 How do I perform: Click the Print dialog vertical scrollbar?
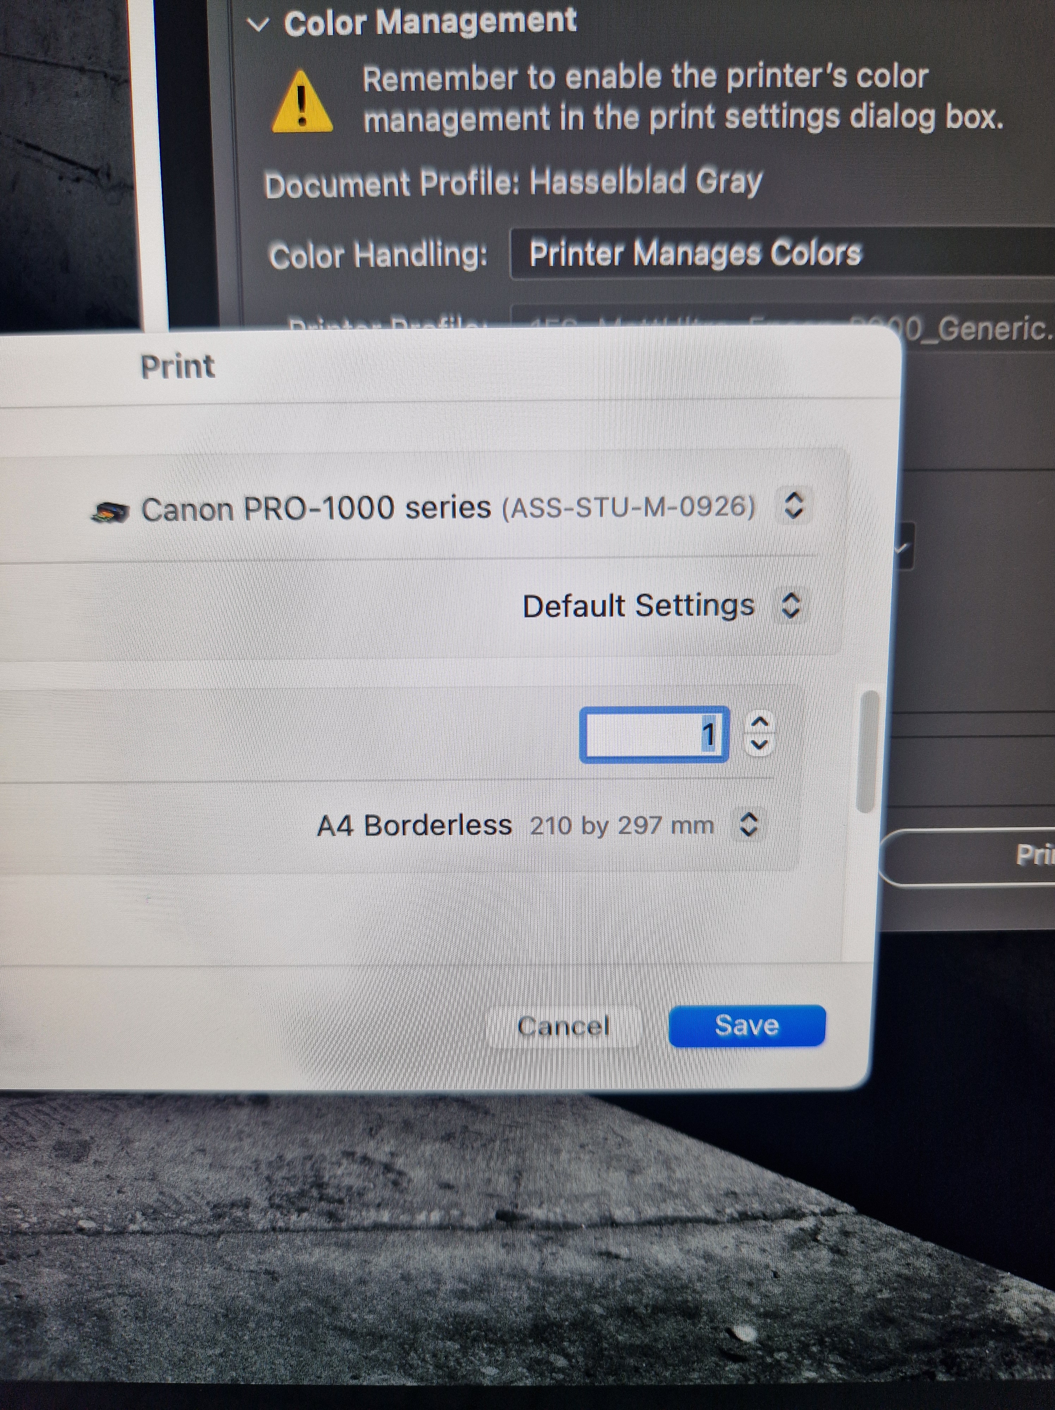pos(867,752)
